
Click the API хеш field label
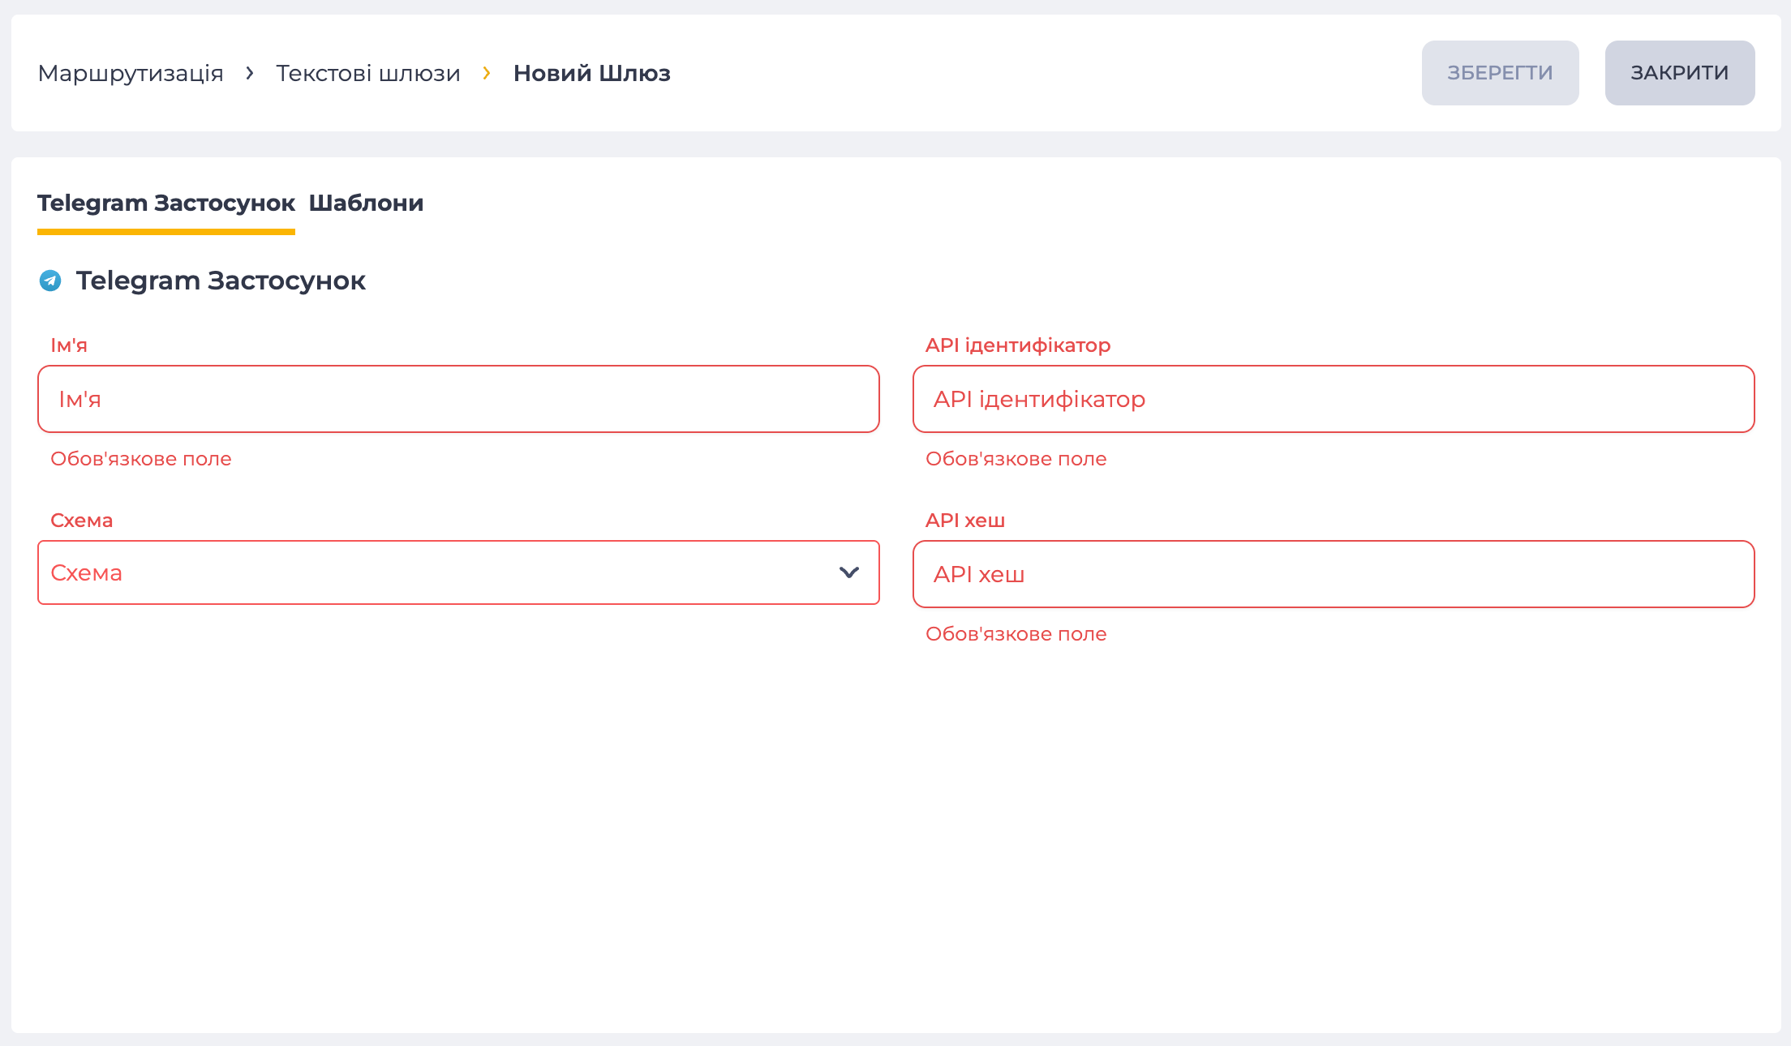[965, 521]
